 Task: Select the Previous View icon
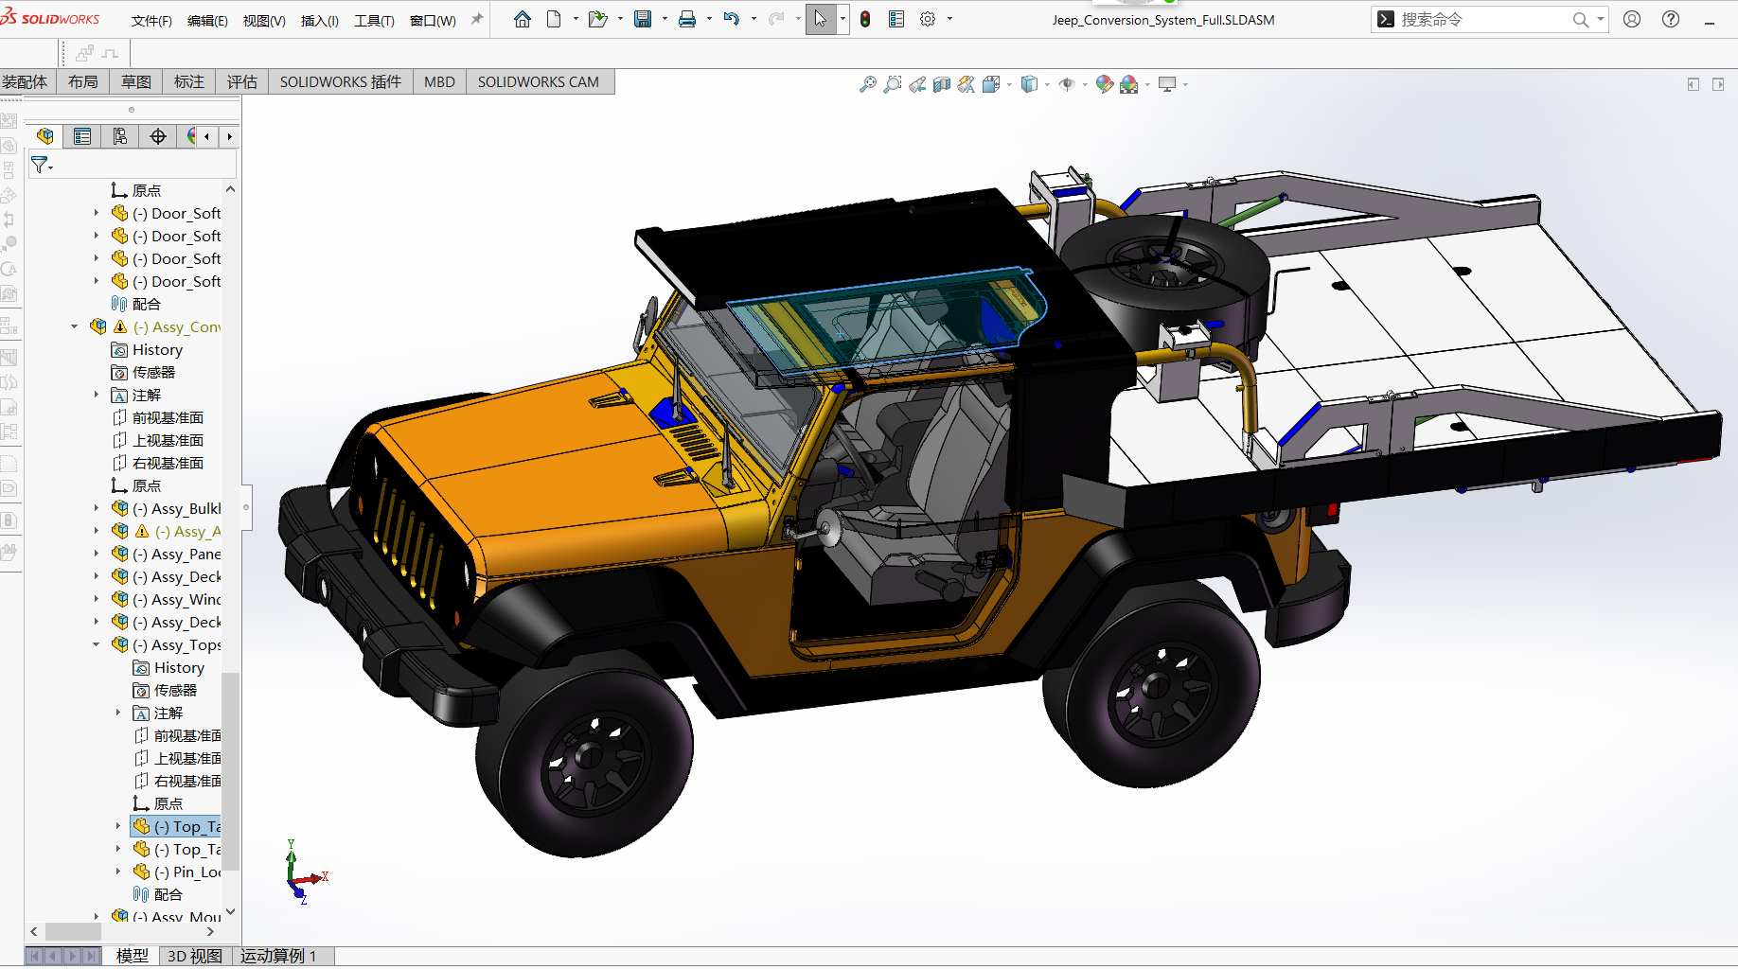pyautogui.click(x=916, y=84)
